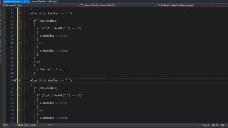Collapse the IndexOf if block at line 36
The height and width of the screenshot is (128, 228).
20,28
